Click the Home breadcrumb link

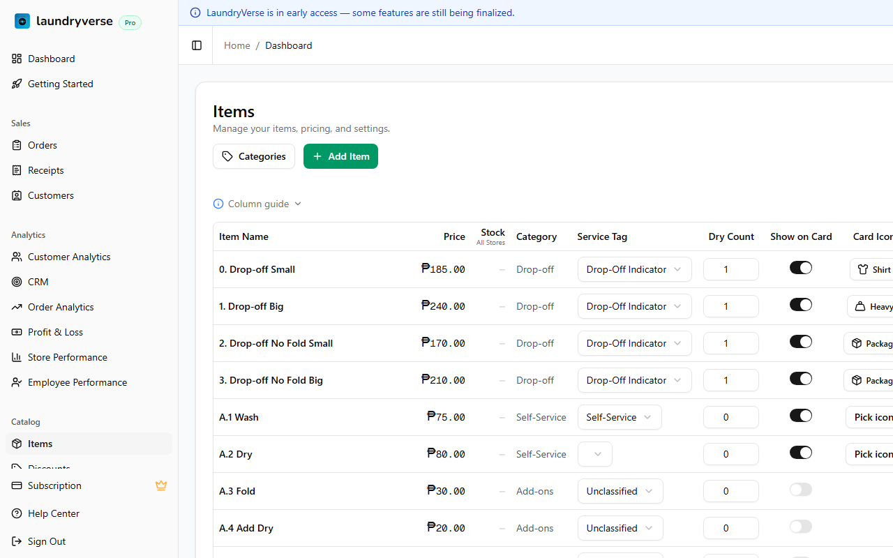pos(237,45)
